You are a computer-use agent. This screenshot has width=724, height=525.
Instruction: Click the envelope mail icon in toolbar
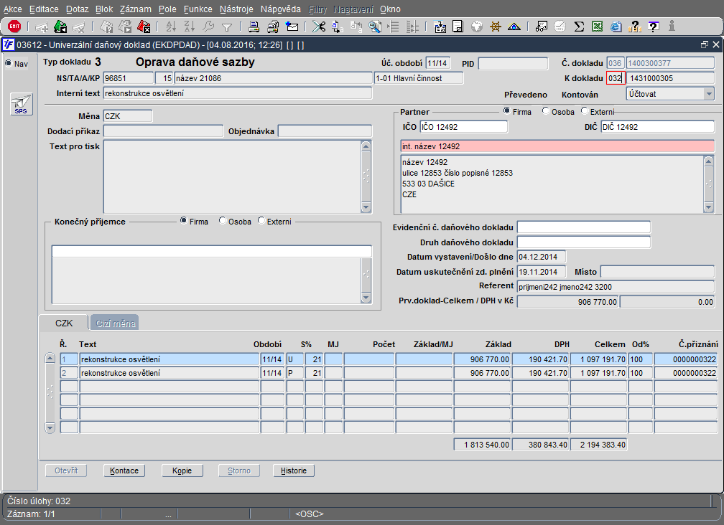click(x=292, y=27)
